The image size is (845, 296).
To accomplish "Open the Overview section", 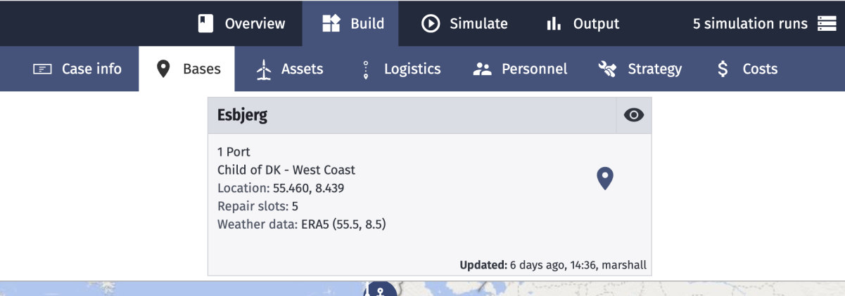I will [x=242, y=23].
